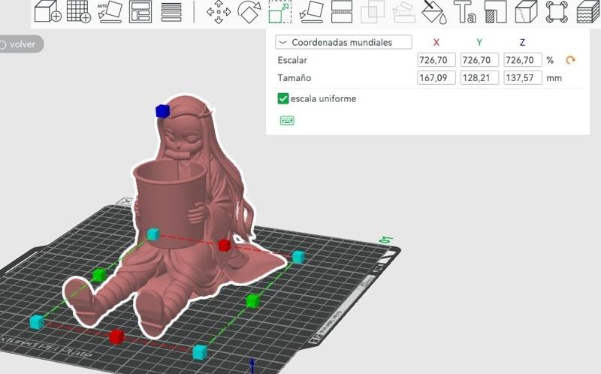Click the green handle on the right side

tap(252, 301)
